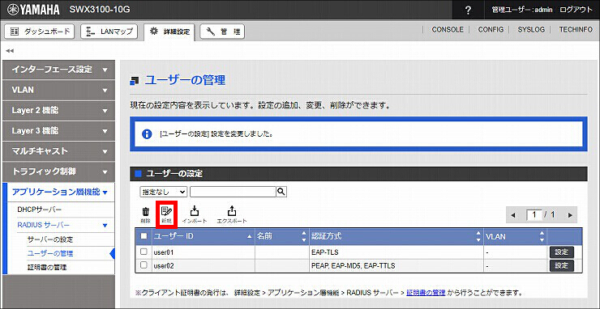This screenshot has width=600, height=309.
Task: Expand Layer 2 機能 menu section
Action: [58, 111]
